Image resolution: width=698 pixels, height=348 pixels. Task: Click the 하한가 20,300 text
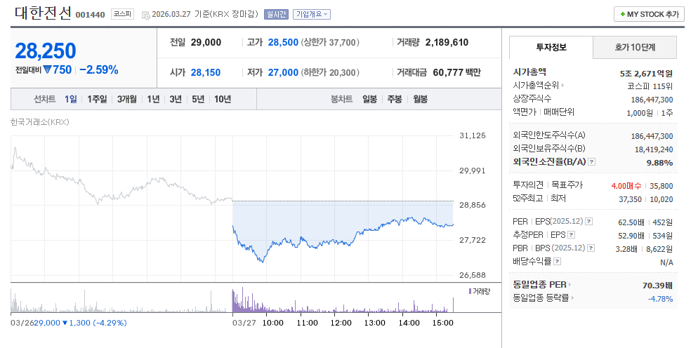(x=330, y=72)
